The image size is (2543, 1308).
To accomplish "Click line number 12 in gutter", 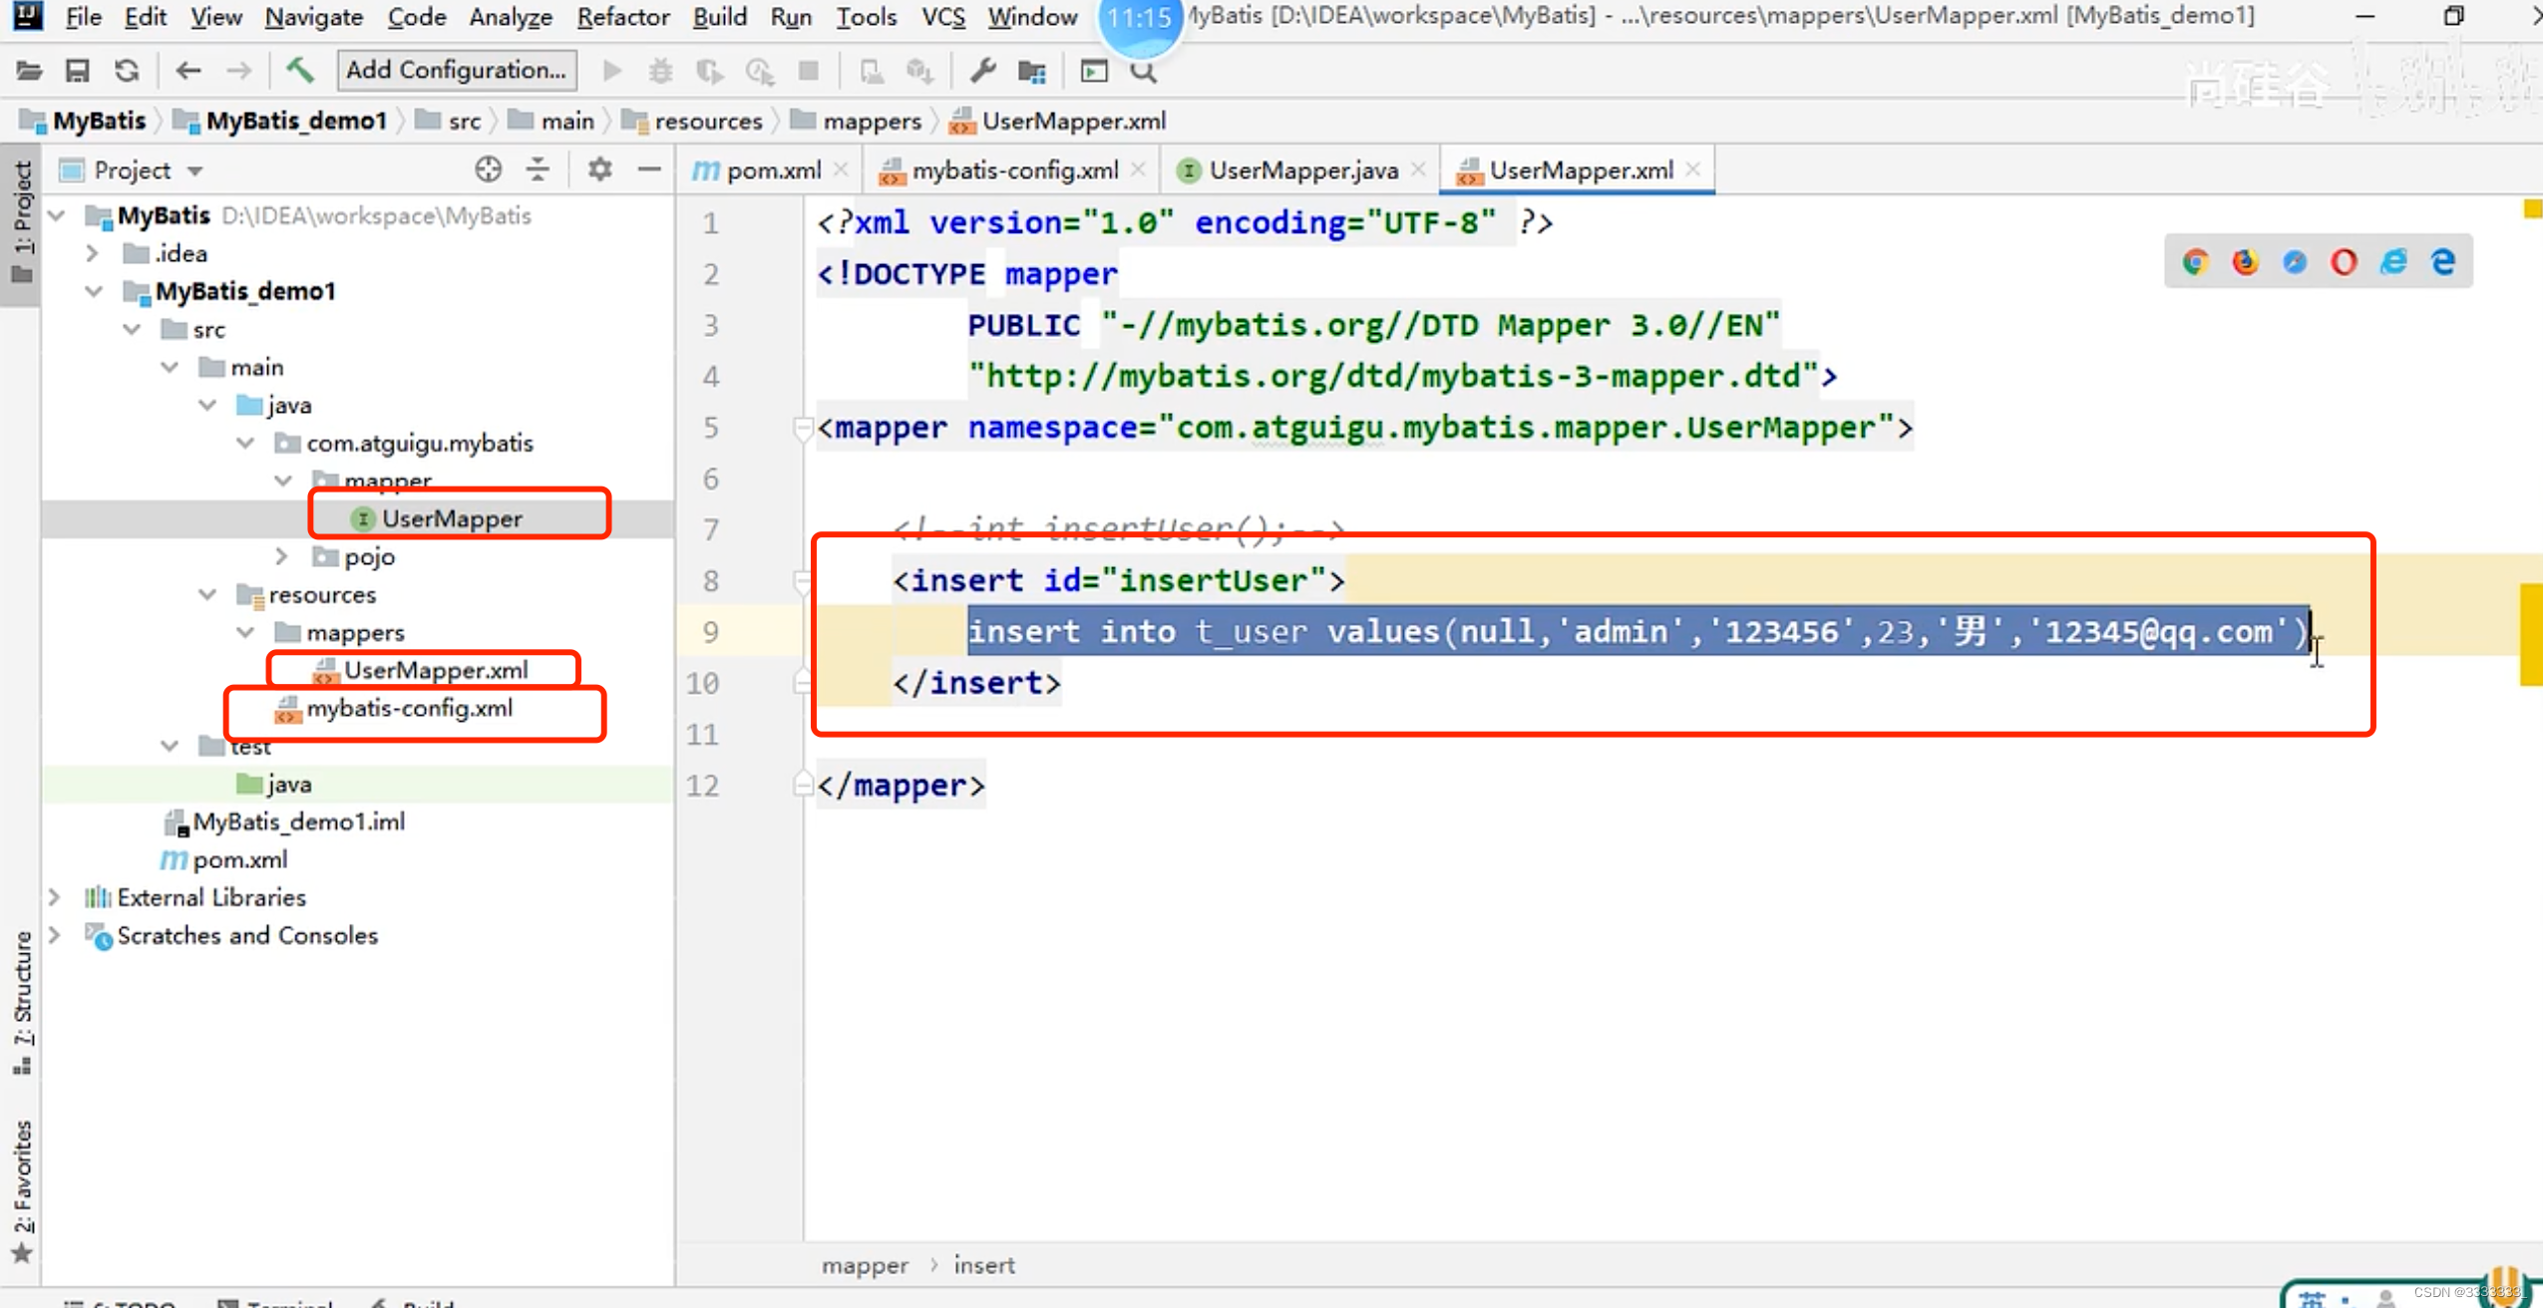I will 702,786.
